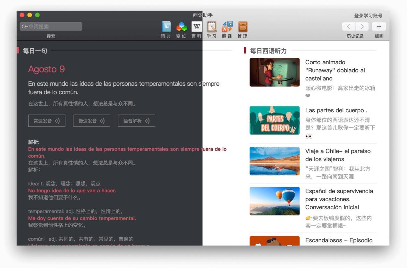
Task: Open the Escandalosos Episodio listing
Action: coord(339,240)
